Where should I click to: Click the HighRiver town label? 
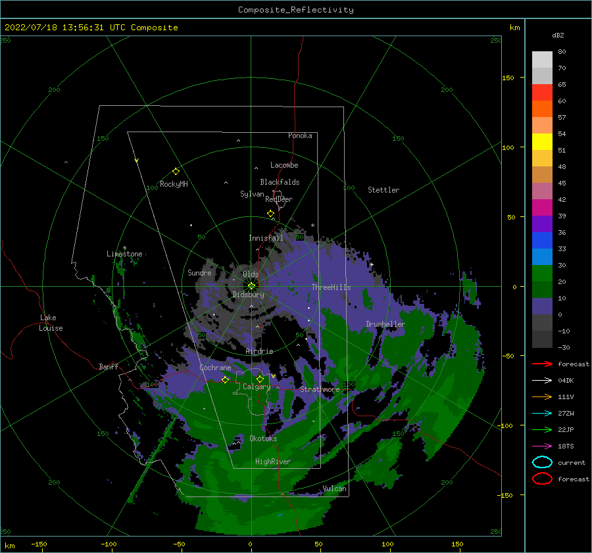point(273,462)
